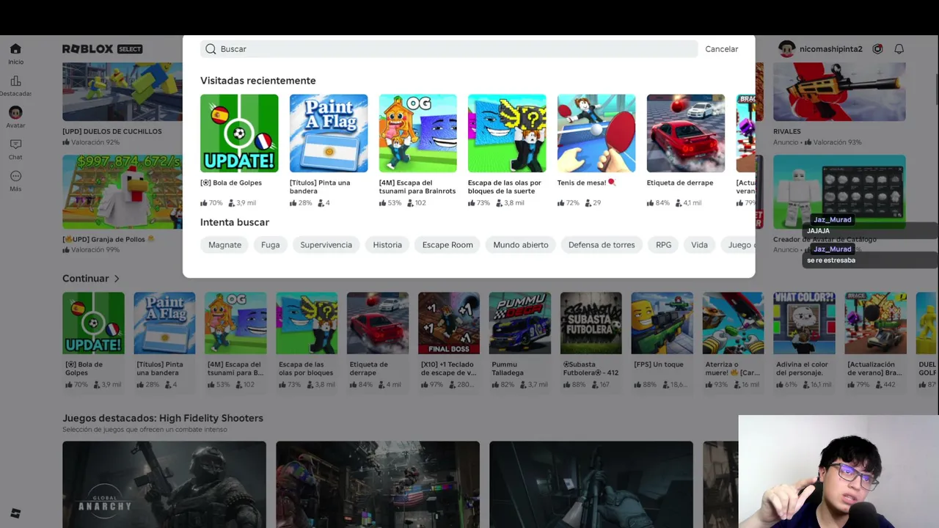Open Paint A Flag thumbnail in Visitadas recientemente

click(329, 133)
